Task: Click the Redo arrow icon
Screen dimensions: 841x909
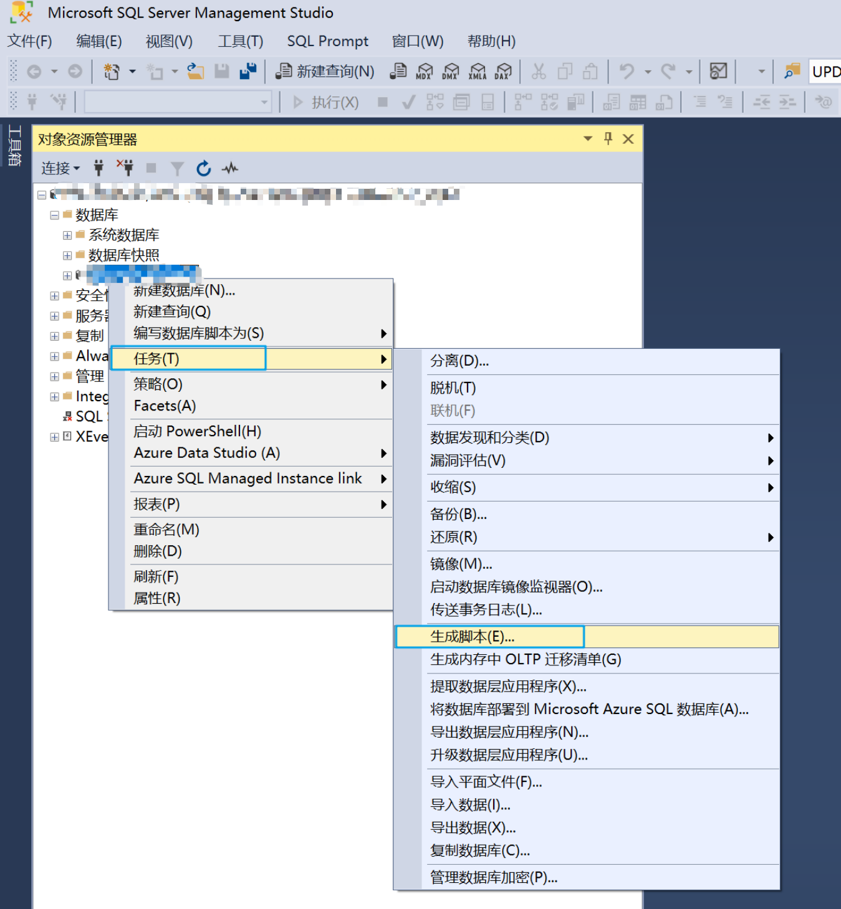Action: click(x=668, y=72)
